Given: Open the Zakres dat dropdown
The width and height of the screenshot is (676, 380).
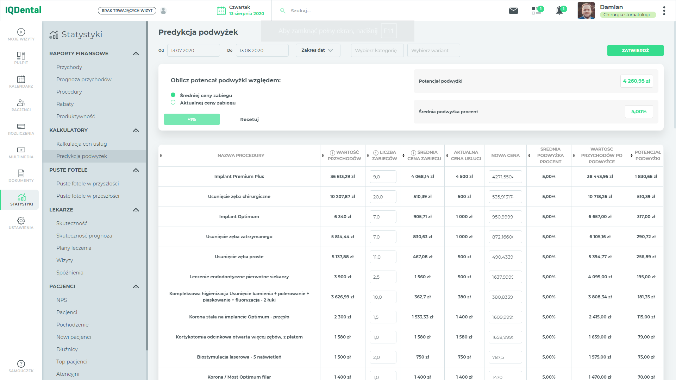Looking at the screenshot, I should click(x=318, y=50).
